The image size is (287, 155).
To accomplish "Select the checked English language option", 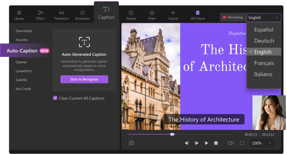I will point(264,52).
